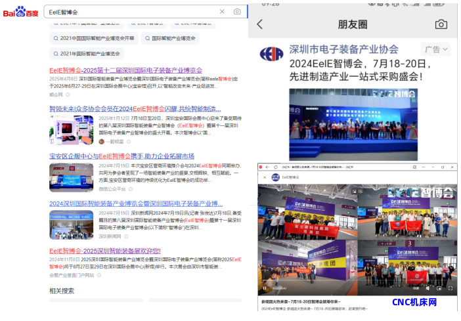Image resolution: width=461 pixels, height=321 pixels.
Task: Select suggestion 2021中国国际智能产业博览会开幕
Action: pyautogui.click(x=94, y=38)
